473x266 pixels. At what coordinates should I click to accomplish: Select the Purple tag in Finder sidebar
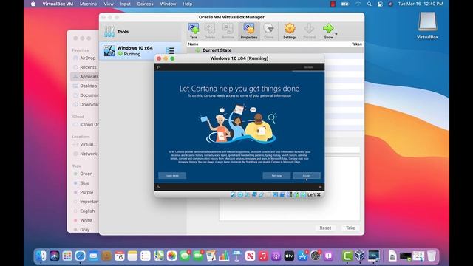(x=84, y=192)
